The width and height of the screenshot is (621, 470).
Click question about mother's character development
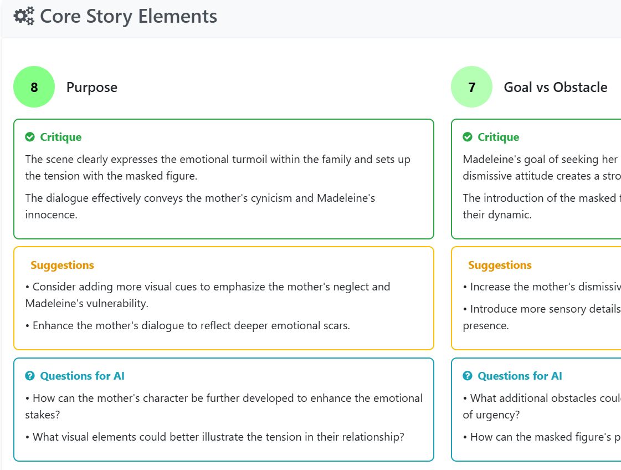tap(224, 406)
